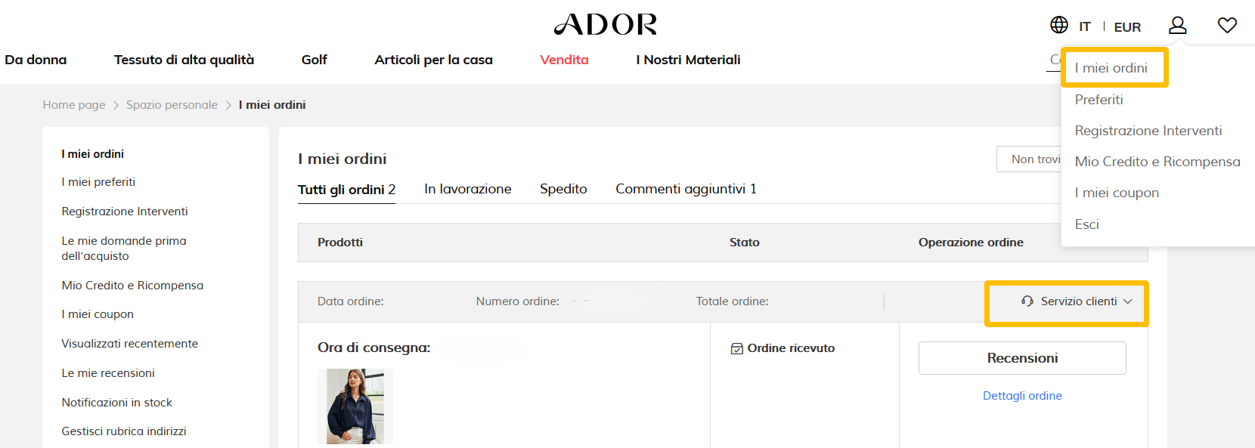The width and height of the screenshot is (1255, 448).
Task: Open the Commenti aggiuntivi tab
Action: tap(686, 189)
